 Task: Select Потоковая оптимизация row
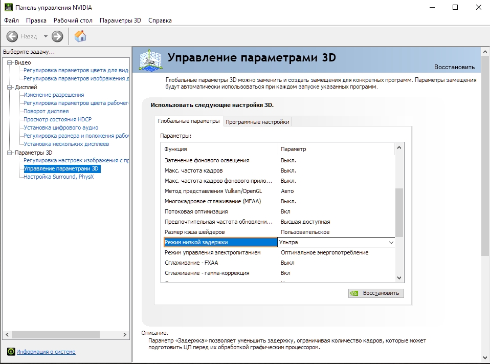click(x=278, y=212)
